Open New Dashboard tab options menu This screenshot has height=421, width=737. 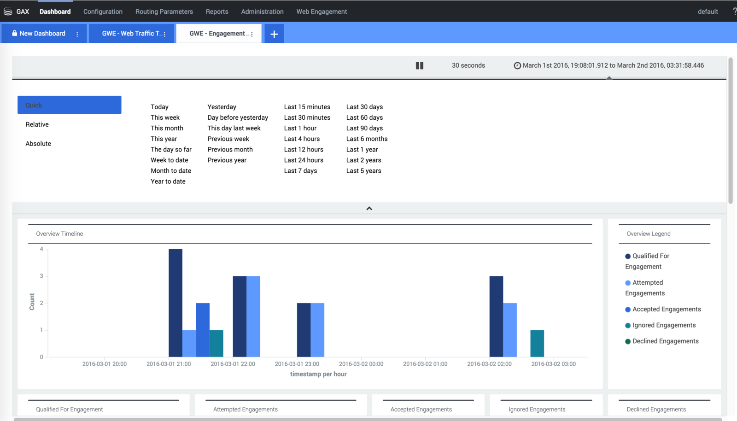click(77, 34)
